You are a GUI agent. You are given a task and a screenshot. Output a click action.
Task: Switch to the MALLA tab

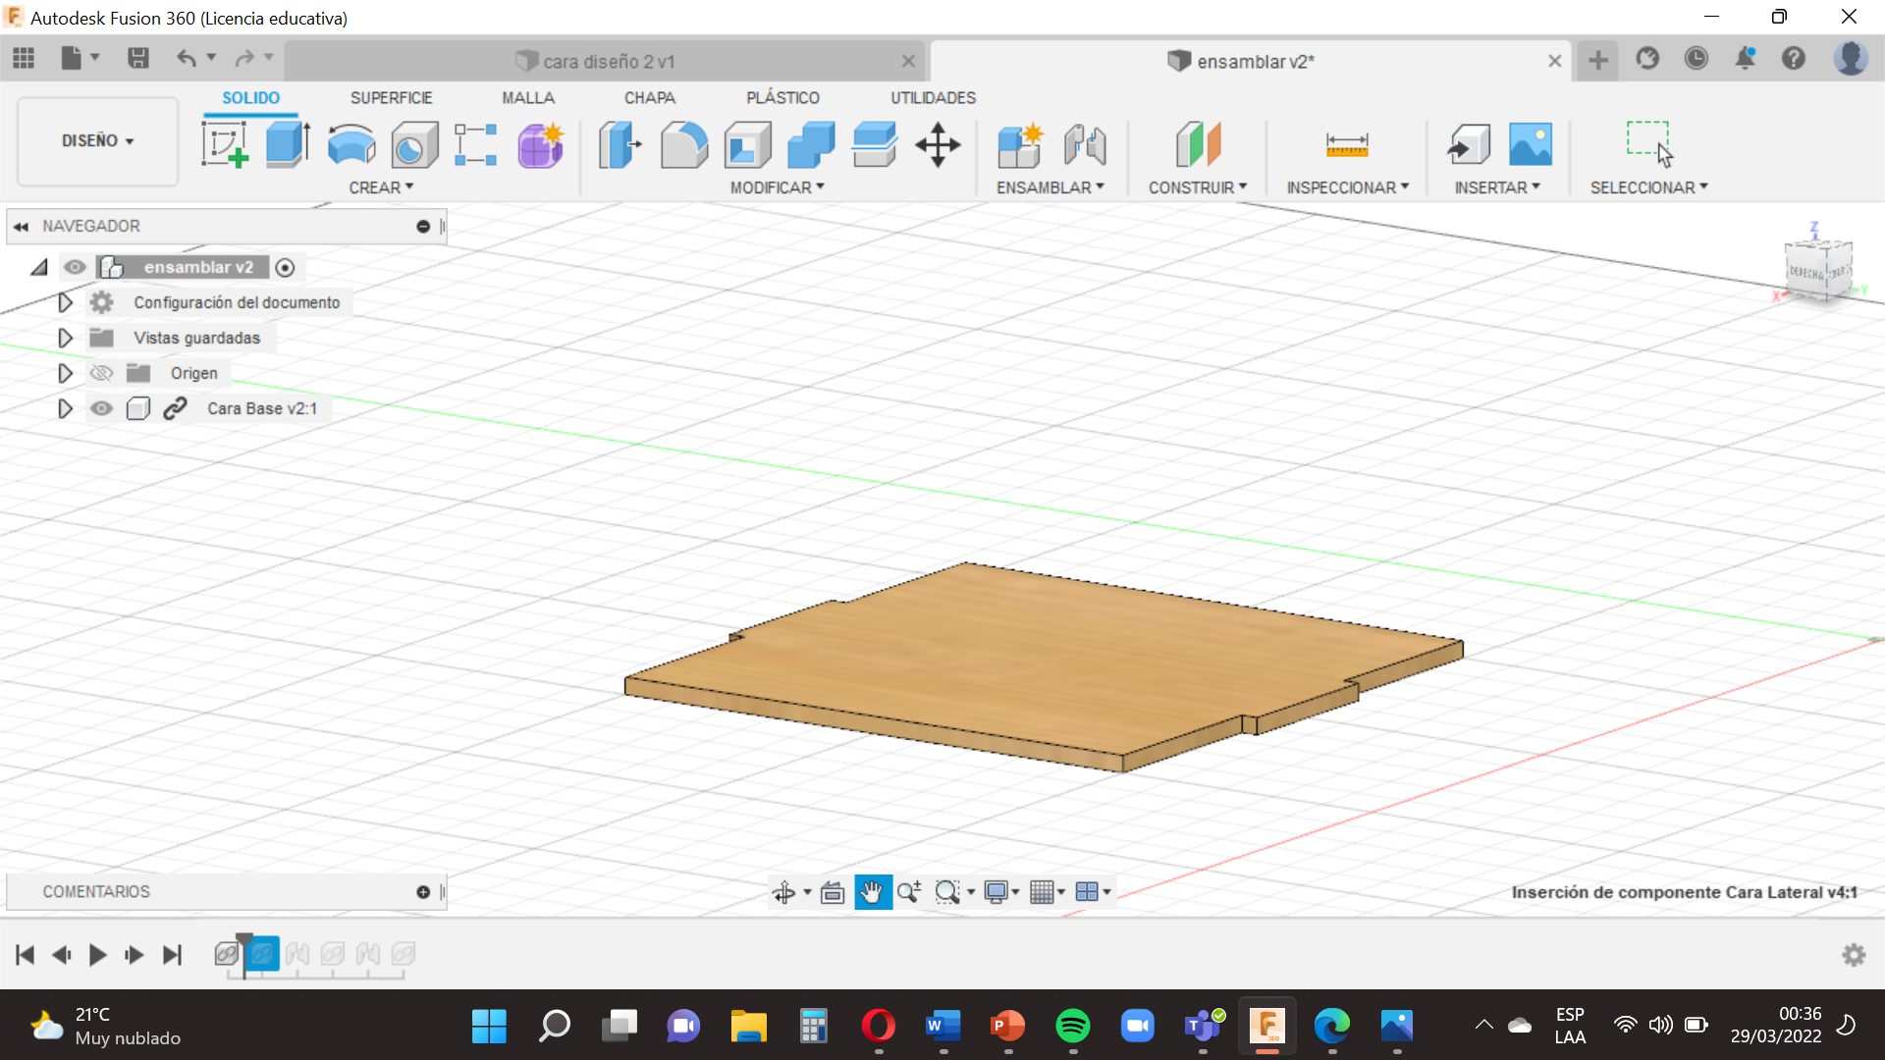(528, 98)
